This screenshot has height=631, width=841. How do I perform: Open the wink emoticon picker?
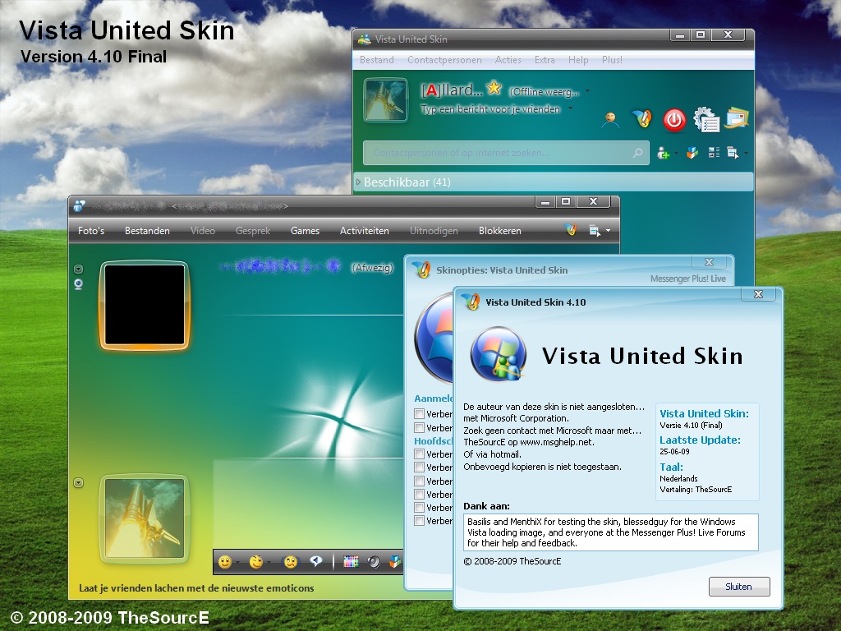click(256, 562)
